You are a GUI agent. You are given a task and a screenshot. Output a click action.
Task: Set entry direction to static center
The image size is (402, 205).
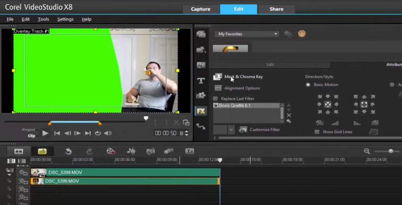click(328, 104)
